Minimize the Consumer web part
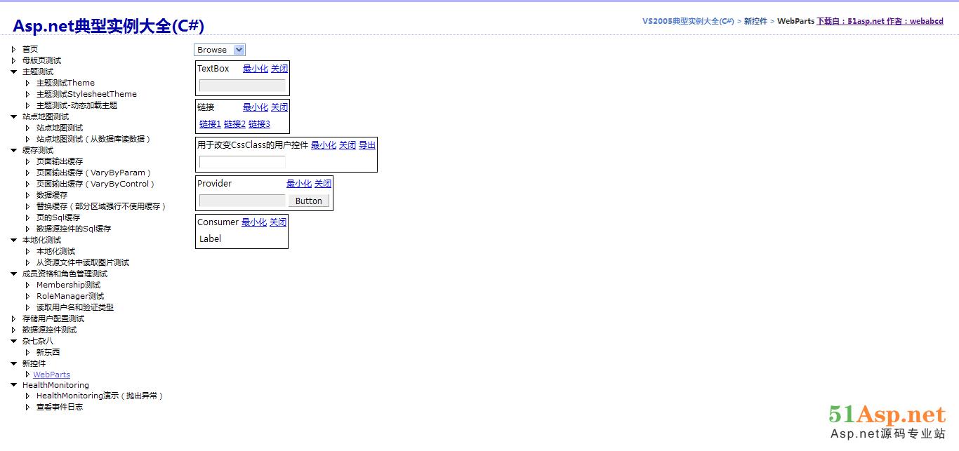This screenshot has height=451, width=959. pyautogui.click(x=254, y=222)
